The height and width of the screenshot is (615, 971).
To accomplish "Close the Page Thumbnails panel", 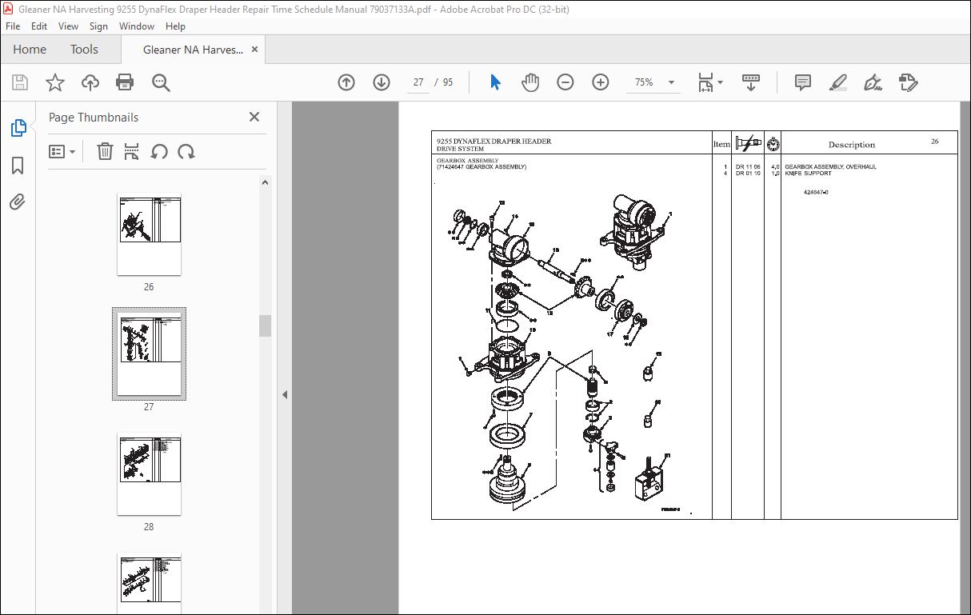I will pyautogui.click(x=254, y=117).
